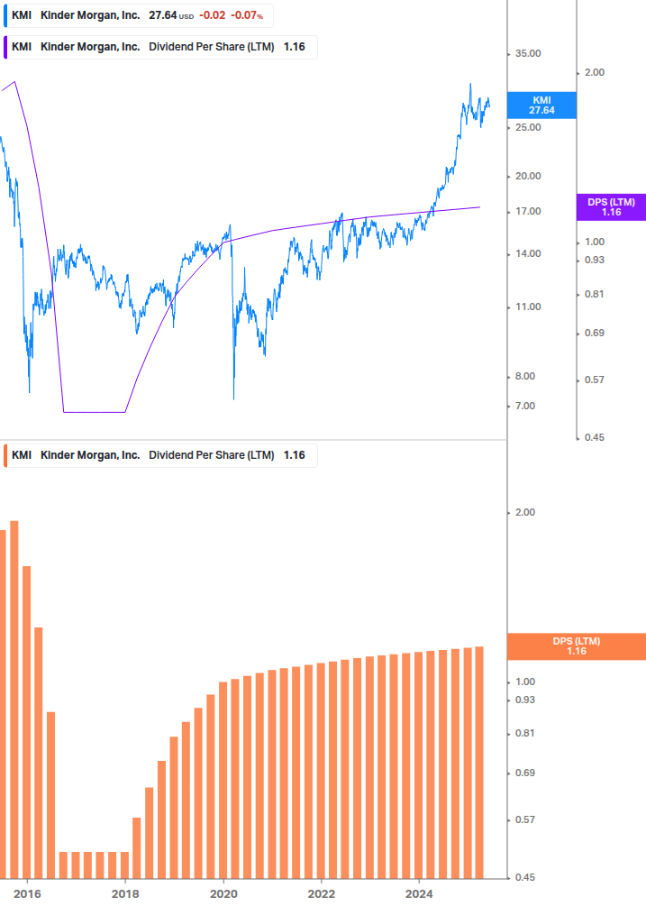The width and height of the screenshot is (646, 906).
Task: Click the 2.00 label on upper DPS axis
Action: [595, 73]
